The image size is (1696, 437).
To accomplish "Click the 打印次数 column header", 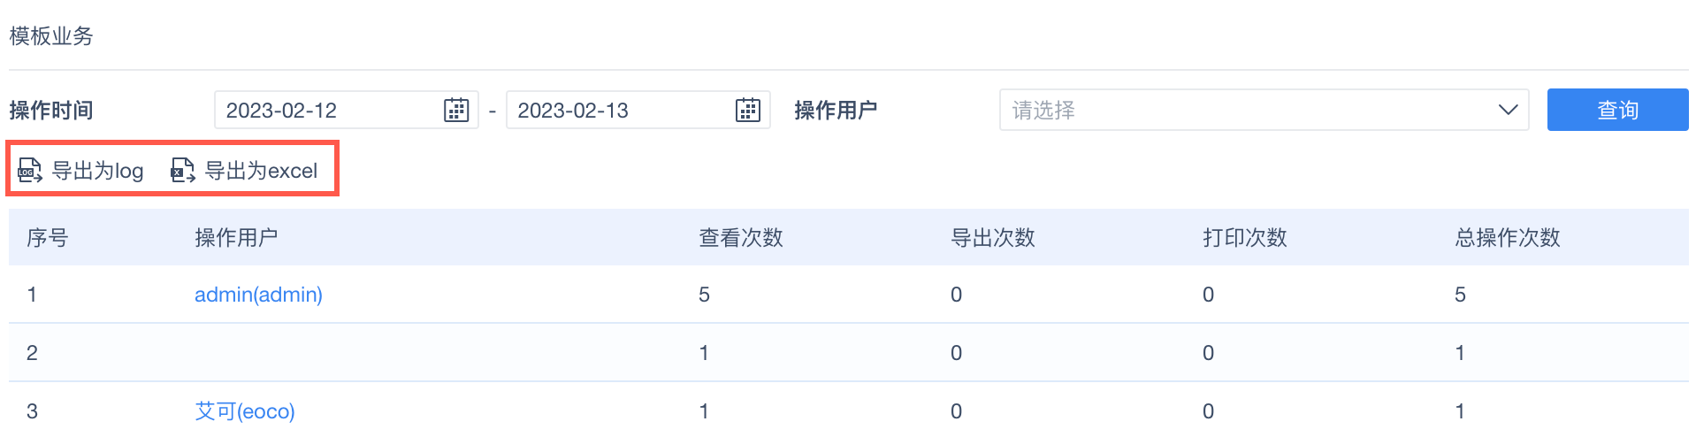I will (x=1245, y=238).
